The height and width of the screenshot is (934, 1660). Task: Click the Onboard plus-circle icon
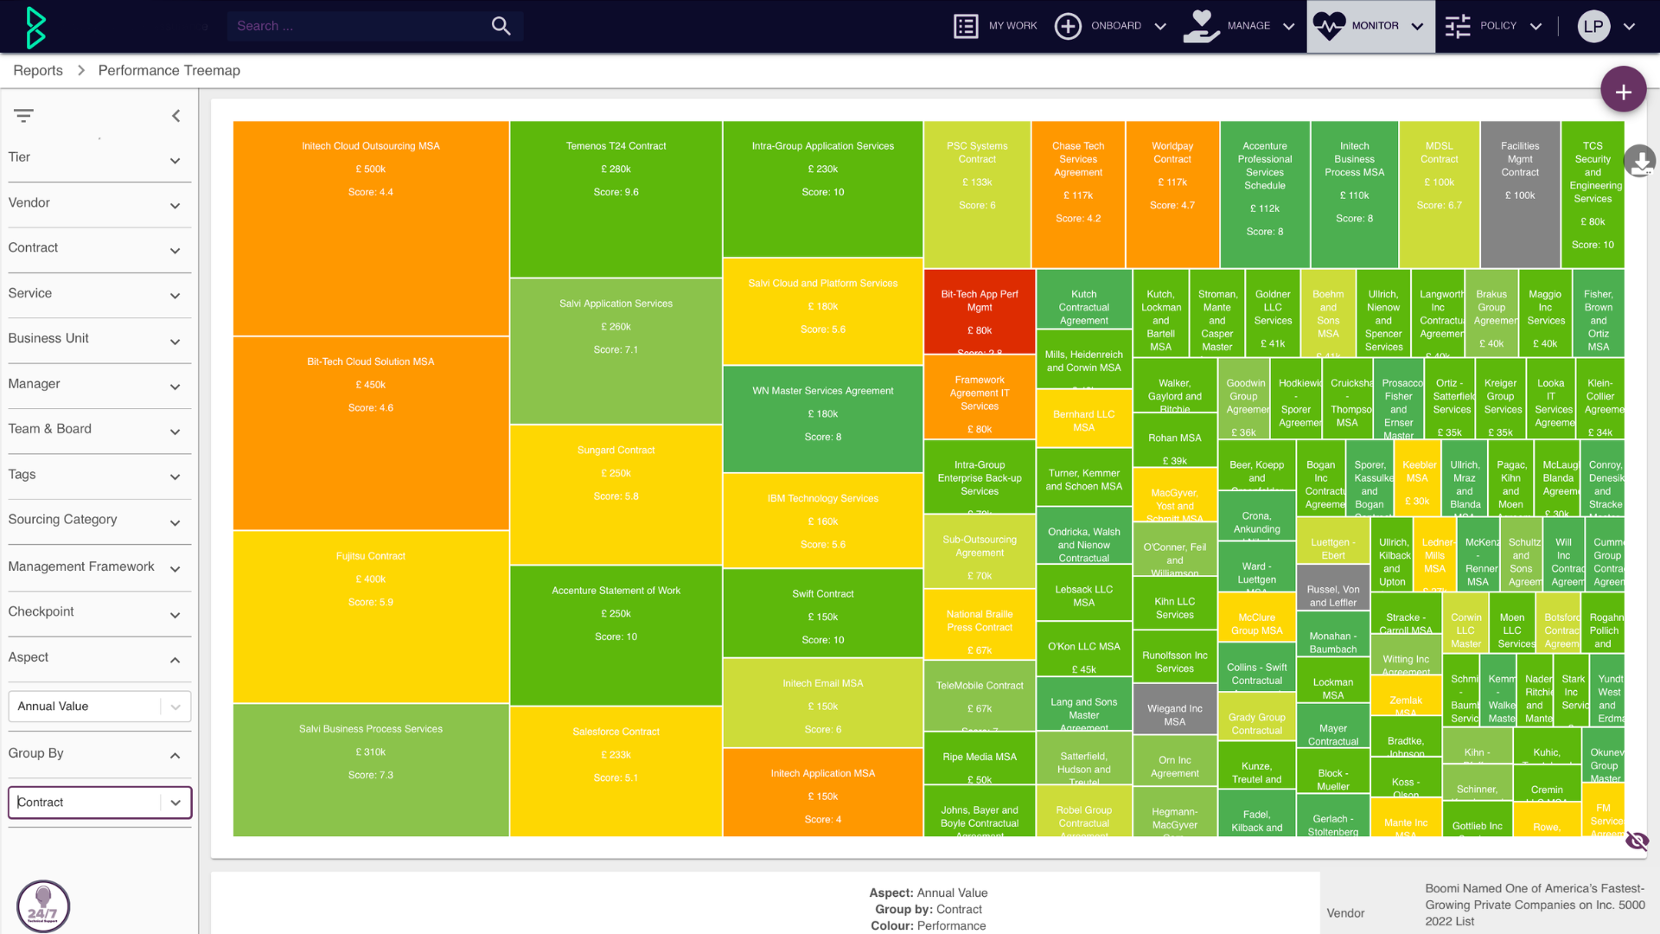(1068, 26)
